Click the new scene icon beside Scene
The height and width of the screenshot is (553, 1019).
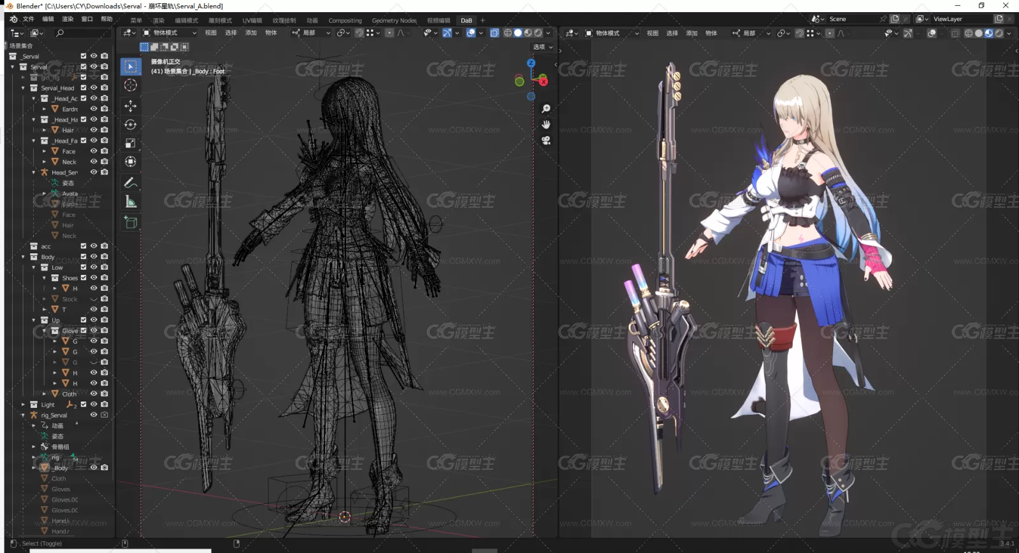tap(895, 19)
